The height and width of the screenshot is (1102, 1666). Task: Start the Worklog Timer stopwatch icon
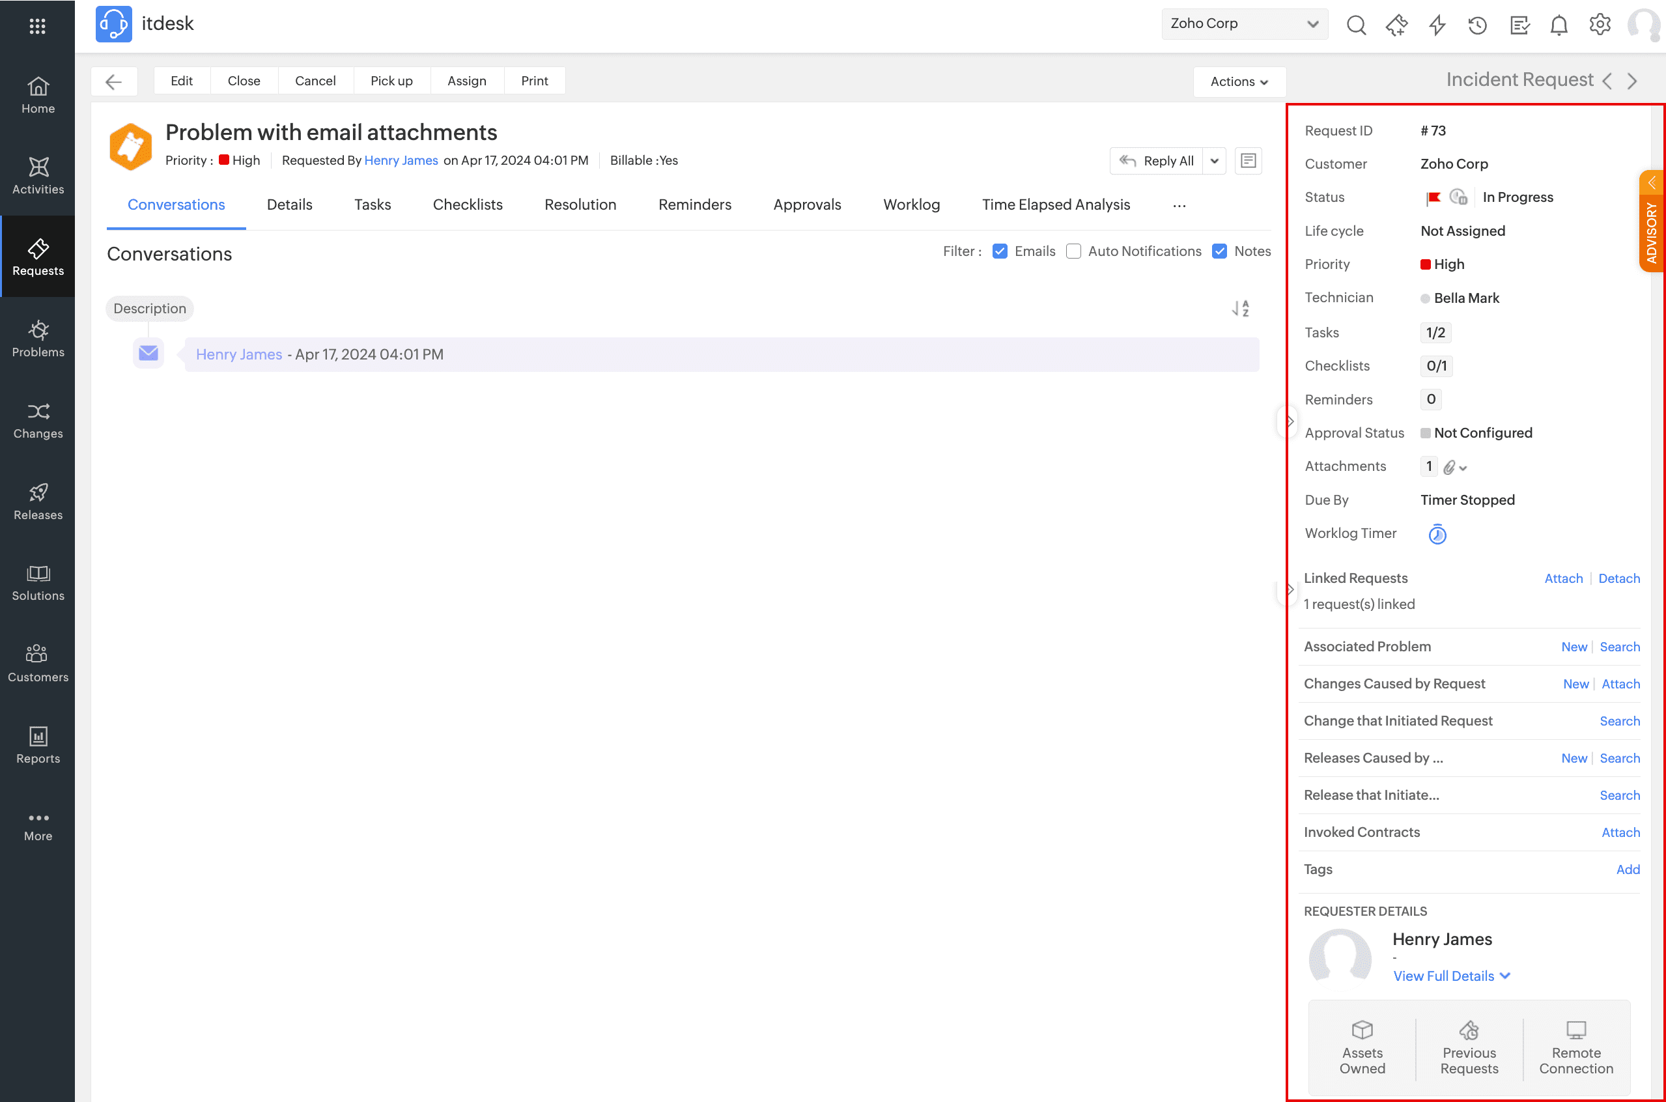coord(1437,534)
